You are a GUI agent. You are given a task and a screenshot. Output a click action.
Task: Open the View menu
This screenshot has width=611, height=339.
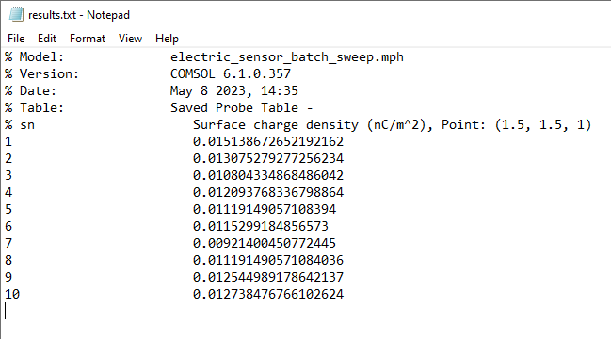[x=130, y=39]
